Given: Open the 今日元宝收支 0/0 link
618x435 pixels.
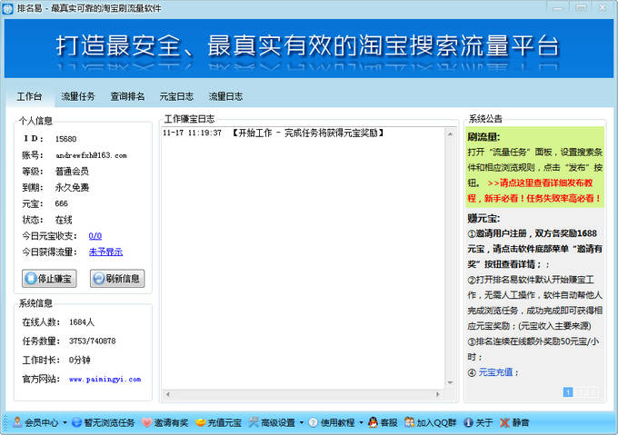Looking at the screenshot, I should 95,236.
